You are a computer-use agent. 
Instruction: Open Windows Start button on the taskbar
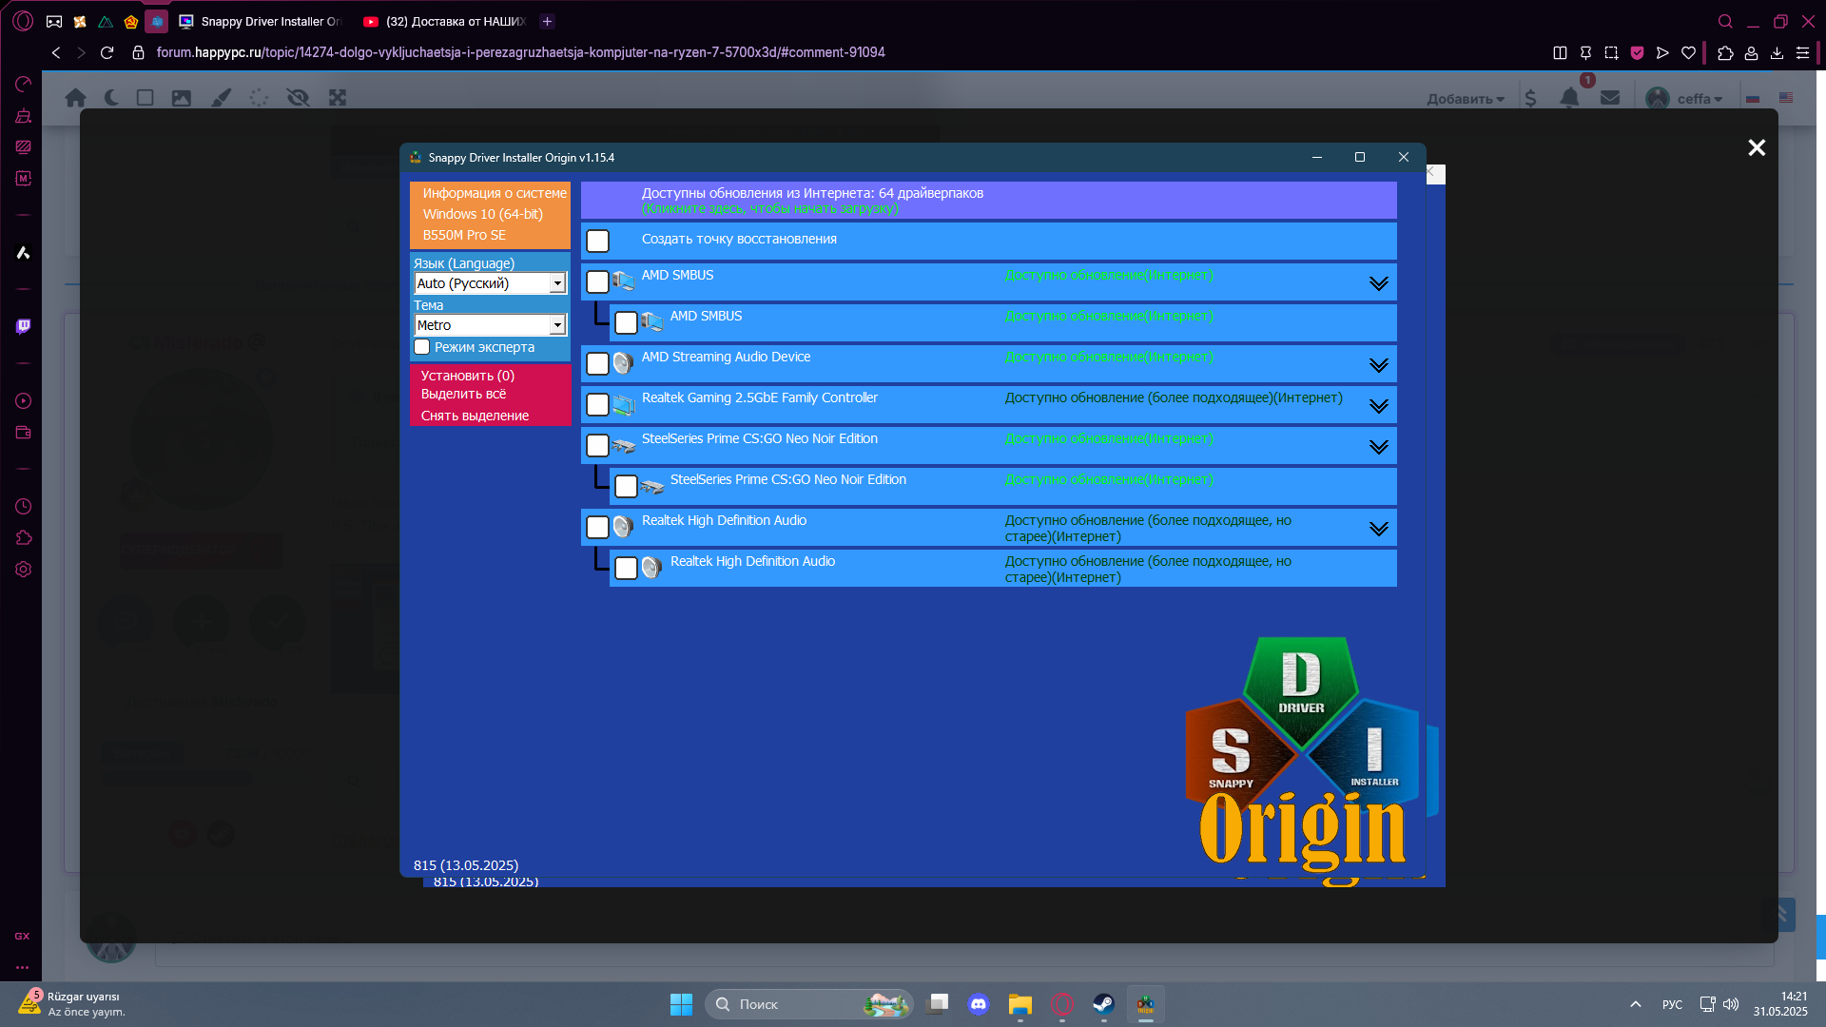coord(681,1004)
